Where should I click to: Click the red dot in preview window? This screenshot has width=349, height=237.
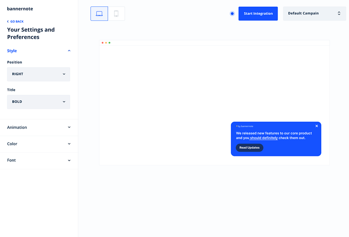coord(103,43)
